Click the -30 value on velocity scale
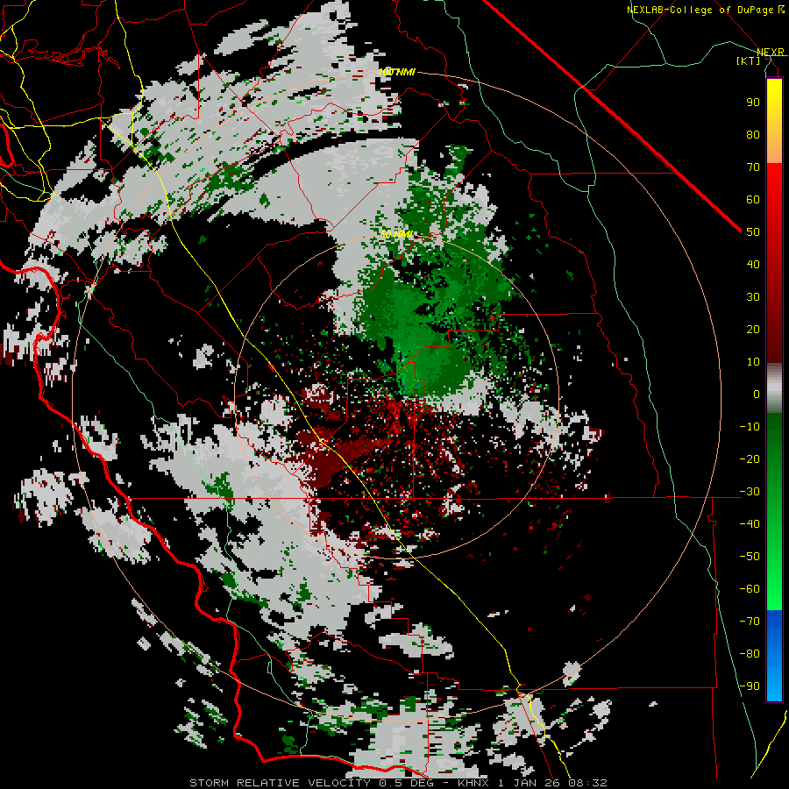Image resolution: width=789 pixels, height=789 pixels. 750,492
